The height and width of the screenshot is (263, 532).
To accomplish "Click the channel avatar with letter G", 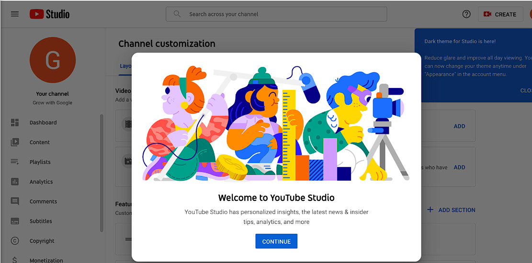I will pyautogui.click(x=53, y=60).
